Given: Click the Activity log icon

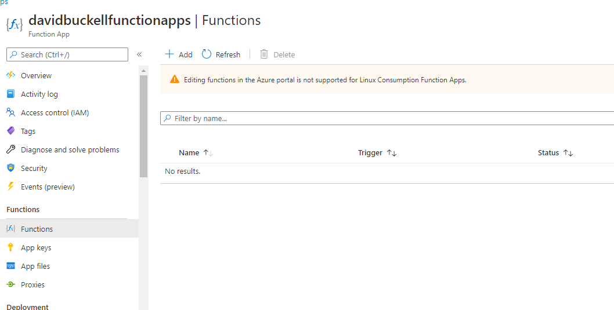Looking at the screenshot, I should pyautogui.click(x=10, y=94).
